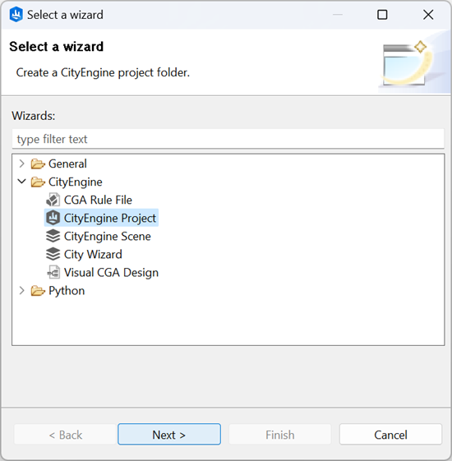Expand the Python category

point(21,290)
